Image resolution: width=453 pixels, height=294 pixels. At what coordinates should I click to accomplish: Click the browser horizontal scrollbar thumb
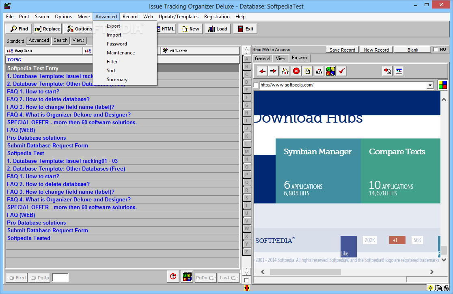pyautogui.click(x=305, y=272)
